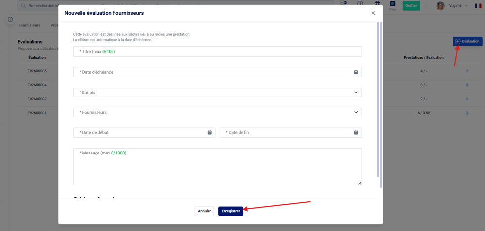Expand the EV2600005 row arrow
This screenshot has height=231, width=485.
pos(467,71)
